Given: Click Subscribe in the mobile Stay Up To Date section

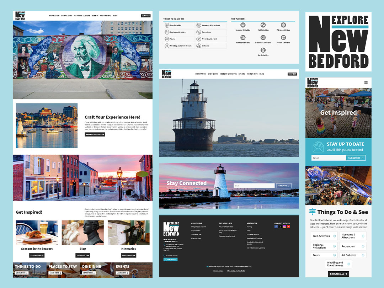Looking at the screenshot, I should click(356, 158).
